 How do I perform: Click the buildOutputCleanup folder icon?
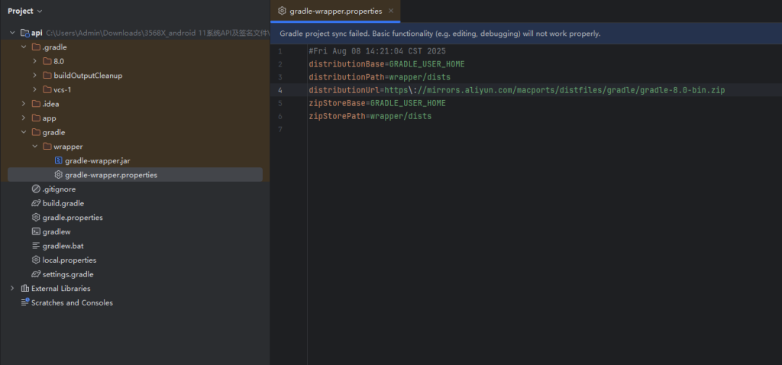(x=47, y=76)
